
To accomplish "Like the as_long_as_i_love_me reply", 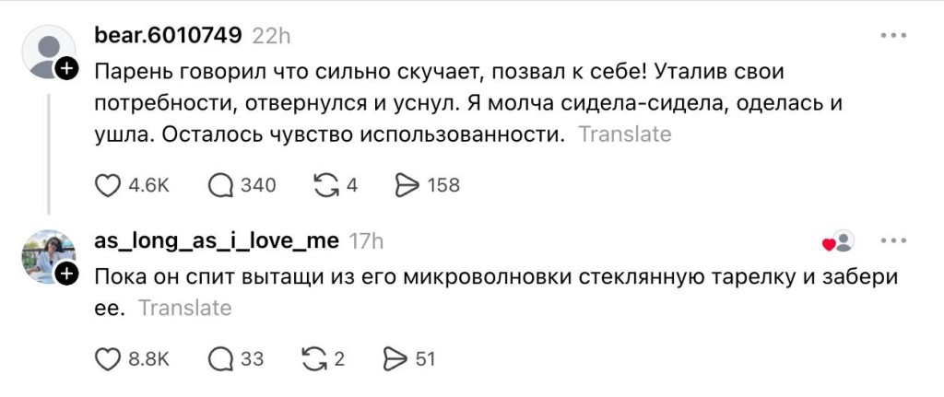I will tap(109, 359).
